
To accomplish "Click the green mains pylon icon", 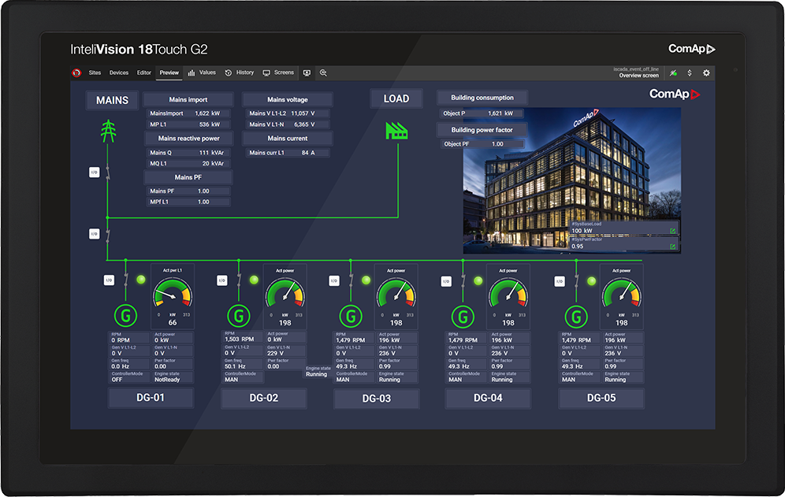I will click(107, 130).
